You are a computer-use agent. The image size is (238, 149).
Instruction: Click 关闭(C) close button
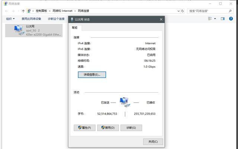tap(153, 142)
